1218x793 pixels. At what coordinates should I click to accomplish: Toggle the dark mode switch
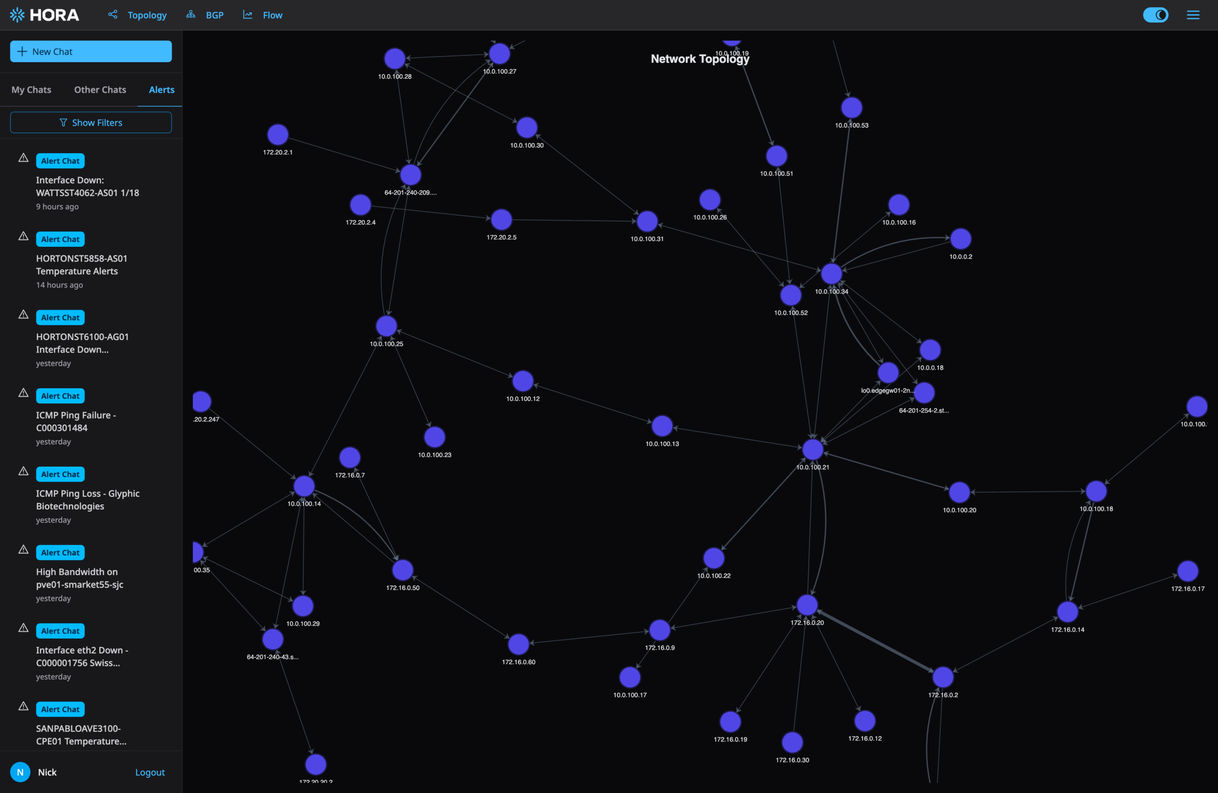point(1156,15)
